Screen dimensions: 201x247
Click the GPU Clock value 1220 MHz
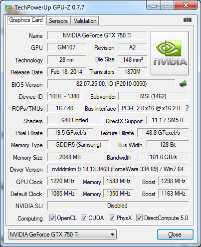point(63,181)
